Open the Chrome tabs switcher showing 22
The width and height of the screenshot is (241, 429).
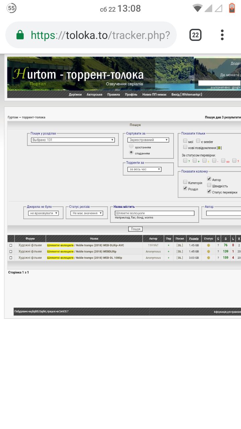pos(195,35)
